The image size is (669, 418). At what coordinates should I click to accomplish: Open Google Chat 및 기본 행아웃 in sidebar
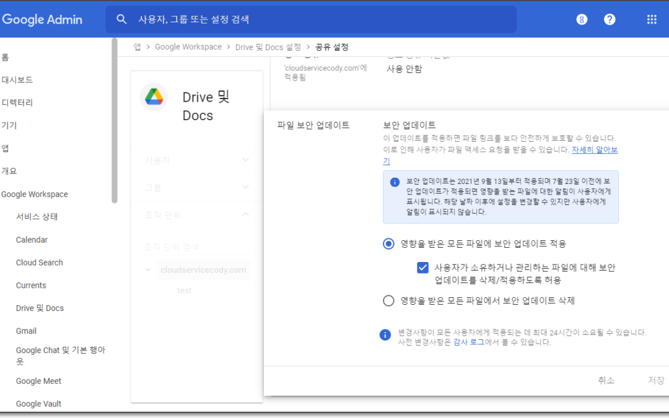click(60, 355)
